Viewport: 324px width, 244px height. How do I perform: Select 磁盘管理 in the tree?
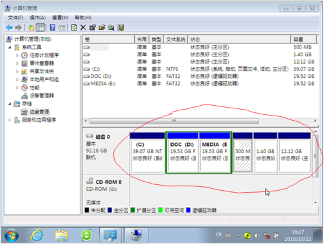[40, 112]
